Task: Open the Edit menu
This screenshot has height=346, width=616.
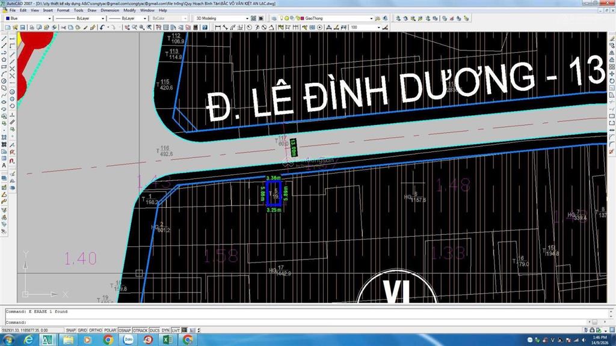Action: [23, 10]
